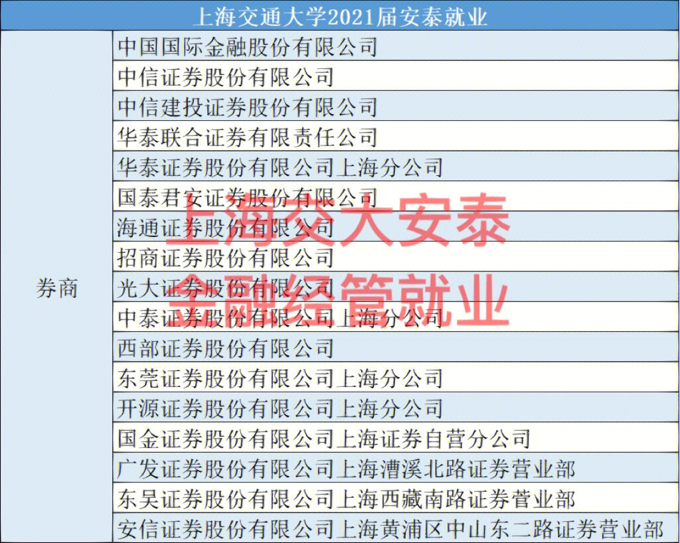Click 东吴证券 上海西藏南路证券营业部 row
The image size is (680, 543).
coord(396,499)
